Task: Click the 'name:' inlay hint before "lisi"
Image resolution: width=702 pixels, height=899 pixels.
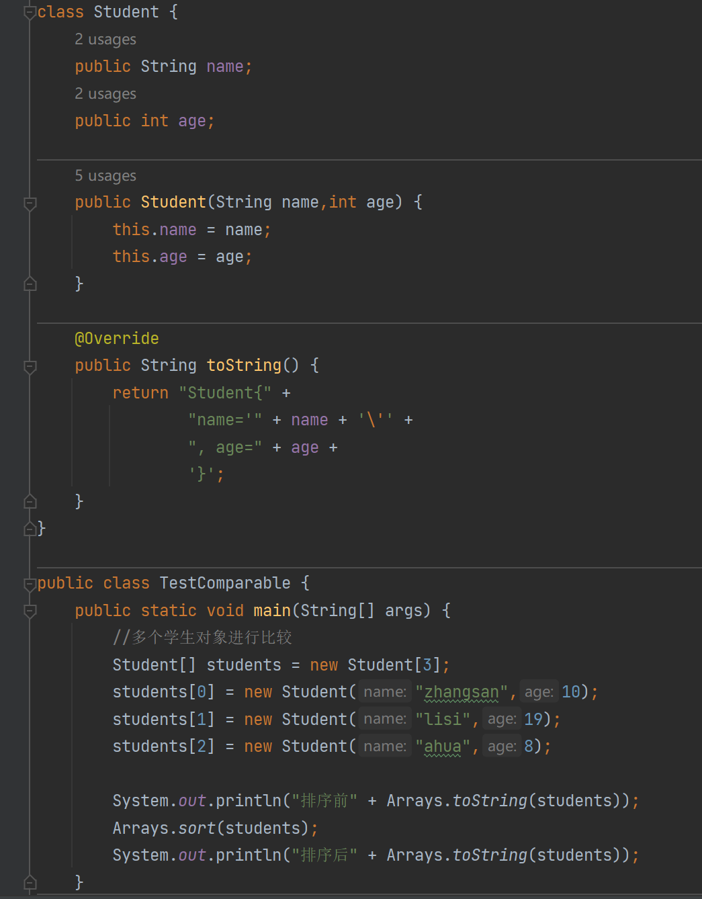Action: pyautogui.click(x=385, y=719)
